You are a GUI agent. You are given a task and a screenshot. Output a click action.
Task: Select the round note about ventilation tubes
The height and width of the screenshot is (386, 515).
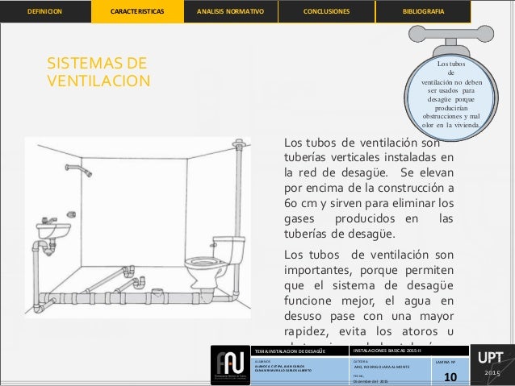pos(451,98)
